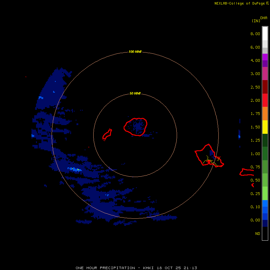Click the 2.50 legend value
This screenshot has width=270, height=270.
tap(255, 87)
